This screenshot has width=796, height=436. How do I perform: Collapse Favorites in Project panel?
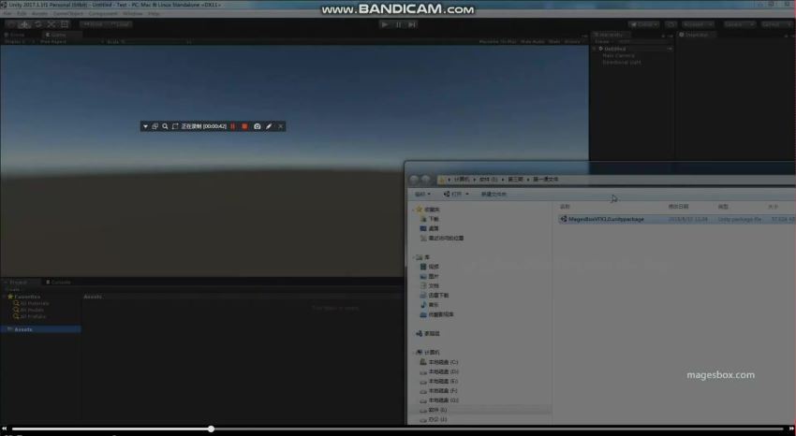pyautogui.click(x=5, y=297)
